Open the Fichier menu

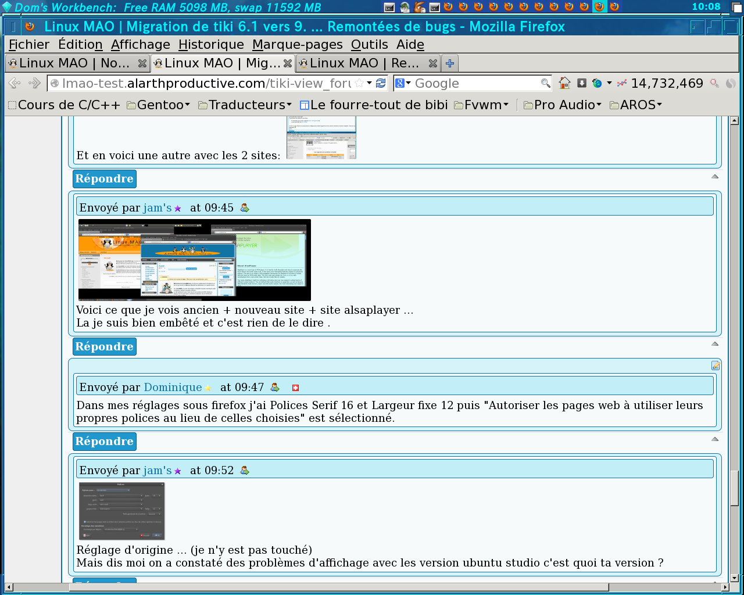(x=29, y=45)
